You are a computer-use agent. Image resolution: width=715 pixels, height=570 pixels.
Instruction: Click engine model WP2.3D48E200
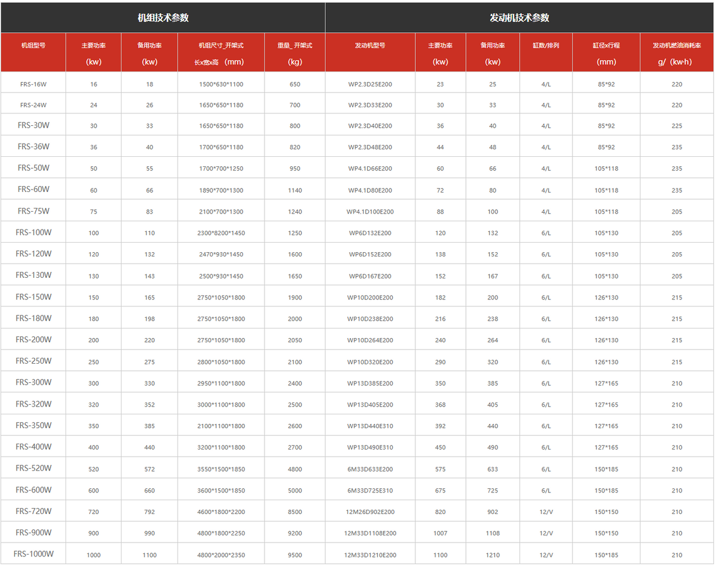pyautogui.click(x=370, y=147)
